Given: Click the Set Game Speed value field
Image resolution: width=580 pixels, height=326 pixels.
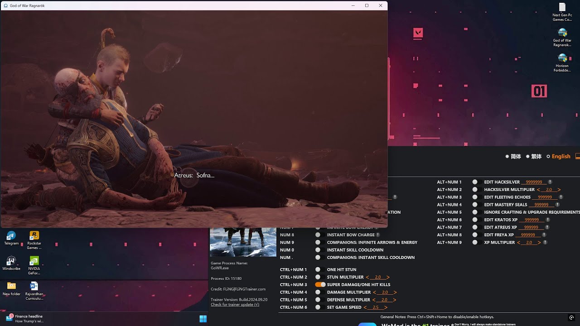Looking at the screenshot, I should pyautogui.click(x=376, y=307).
